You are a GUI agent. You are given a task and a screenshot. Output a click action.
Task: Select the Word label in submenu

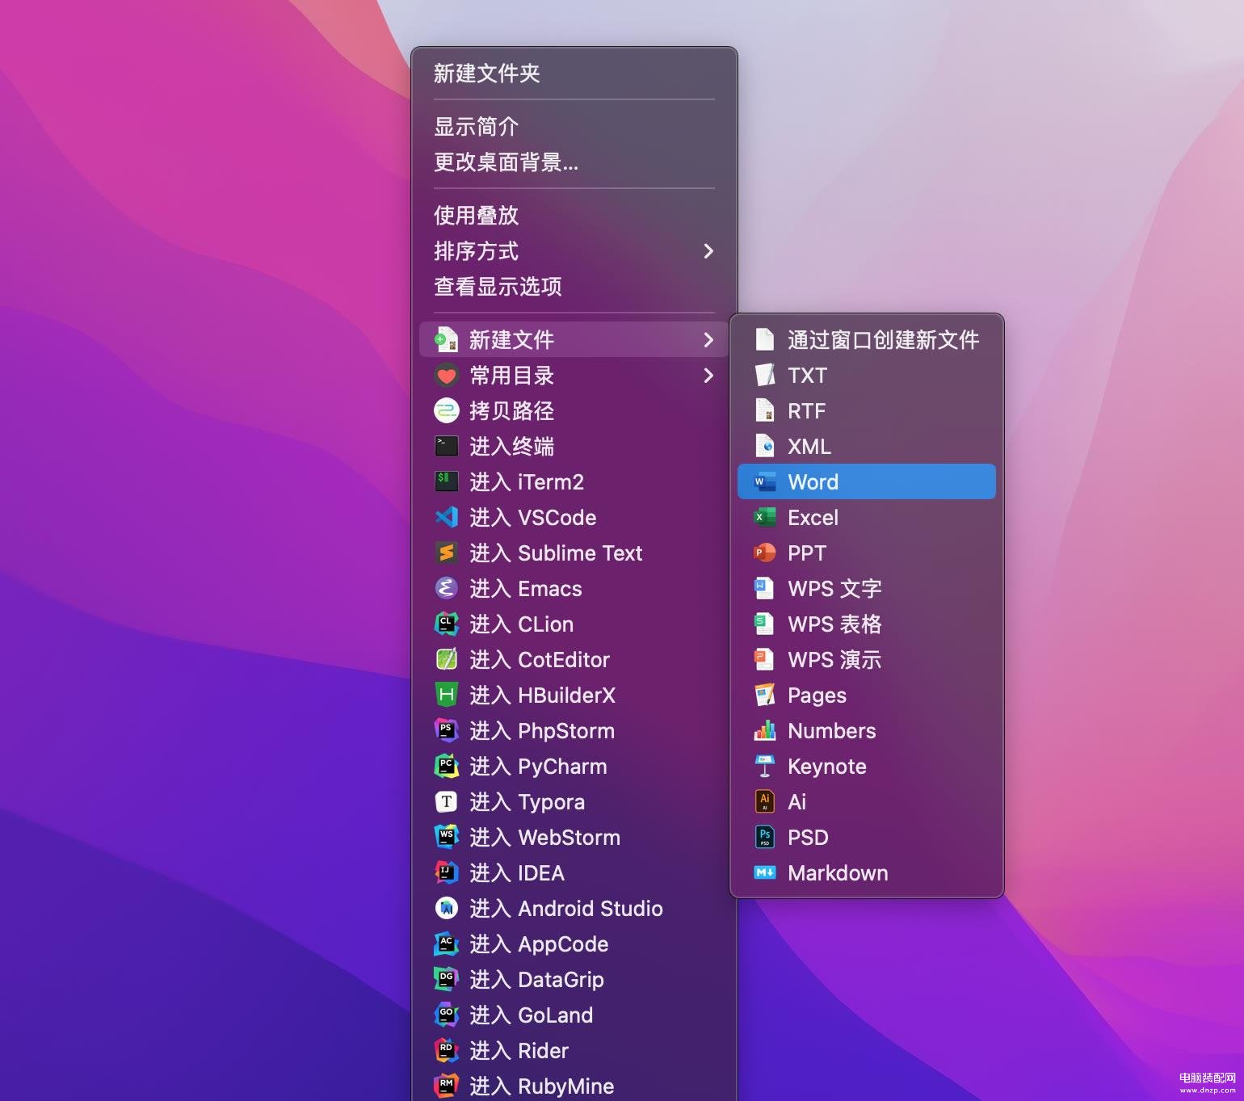point(813,481)
